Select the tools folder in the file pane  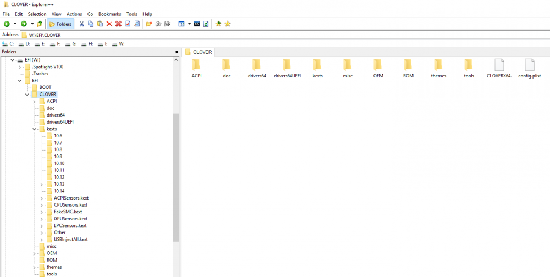tap(469, 69)
